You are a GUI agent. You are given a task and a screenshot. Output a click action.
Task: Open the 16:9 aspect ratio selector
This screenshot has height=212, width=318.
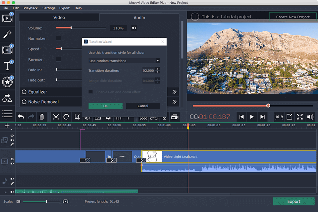(x=279, y=117)
